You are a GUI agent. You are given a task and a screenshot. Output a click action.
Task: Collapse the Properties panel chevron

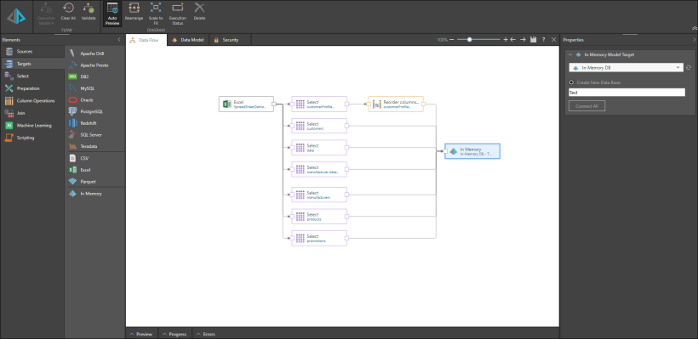pos(695,40)
